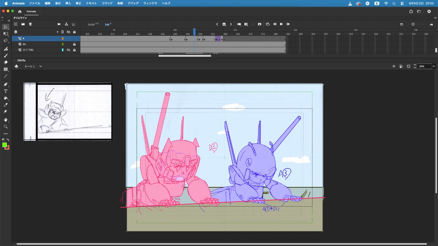Show the hidden 大ラフBG layer
Viewport: 438px width, 246px height.
pyautogui.click(x=68, y=50)
